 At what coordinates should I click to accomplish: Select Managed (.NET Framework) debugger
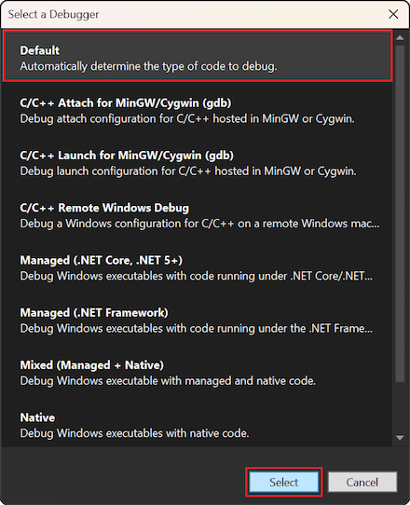(x=198, y=321)
